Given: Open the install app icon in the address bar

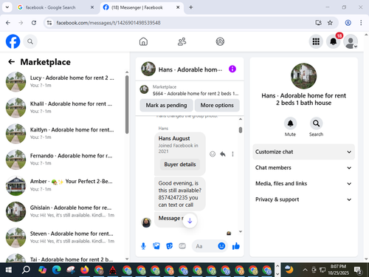Looking at the screenshot, I should (318, 23).
